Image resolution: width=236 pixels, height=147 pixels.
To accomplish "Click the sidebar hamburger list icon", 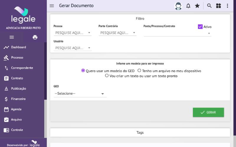I will click(12, 37).
